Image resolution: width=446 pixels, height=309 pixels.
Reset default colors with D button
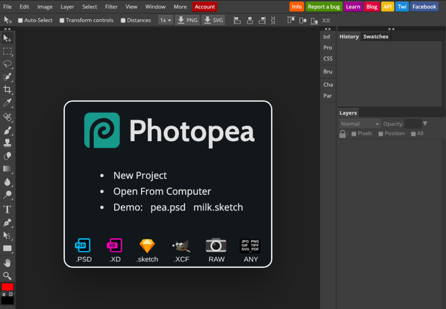click(x=11, y=294)
